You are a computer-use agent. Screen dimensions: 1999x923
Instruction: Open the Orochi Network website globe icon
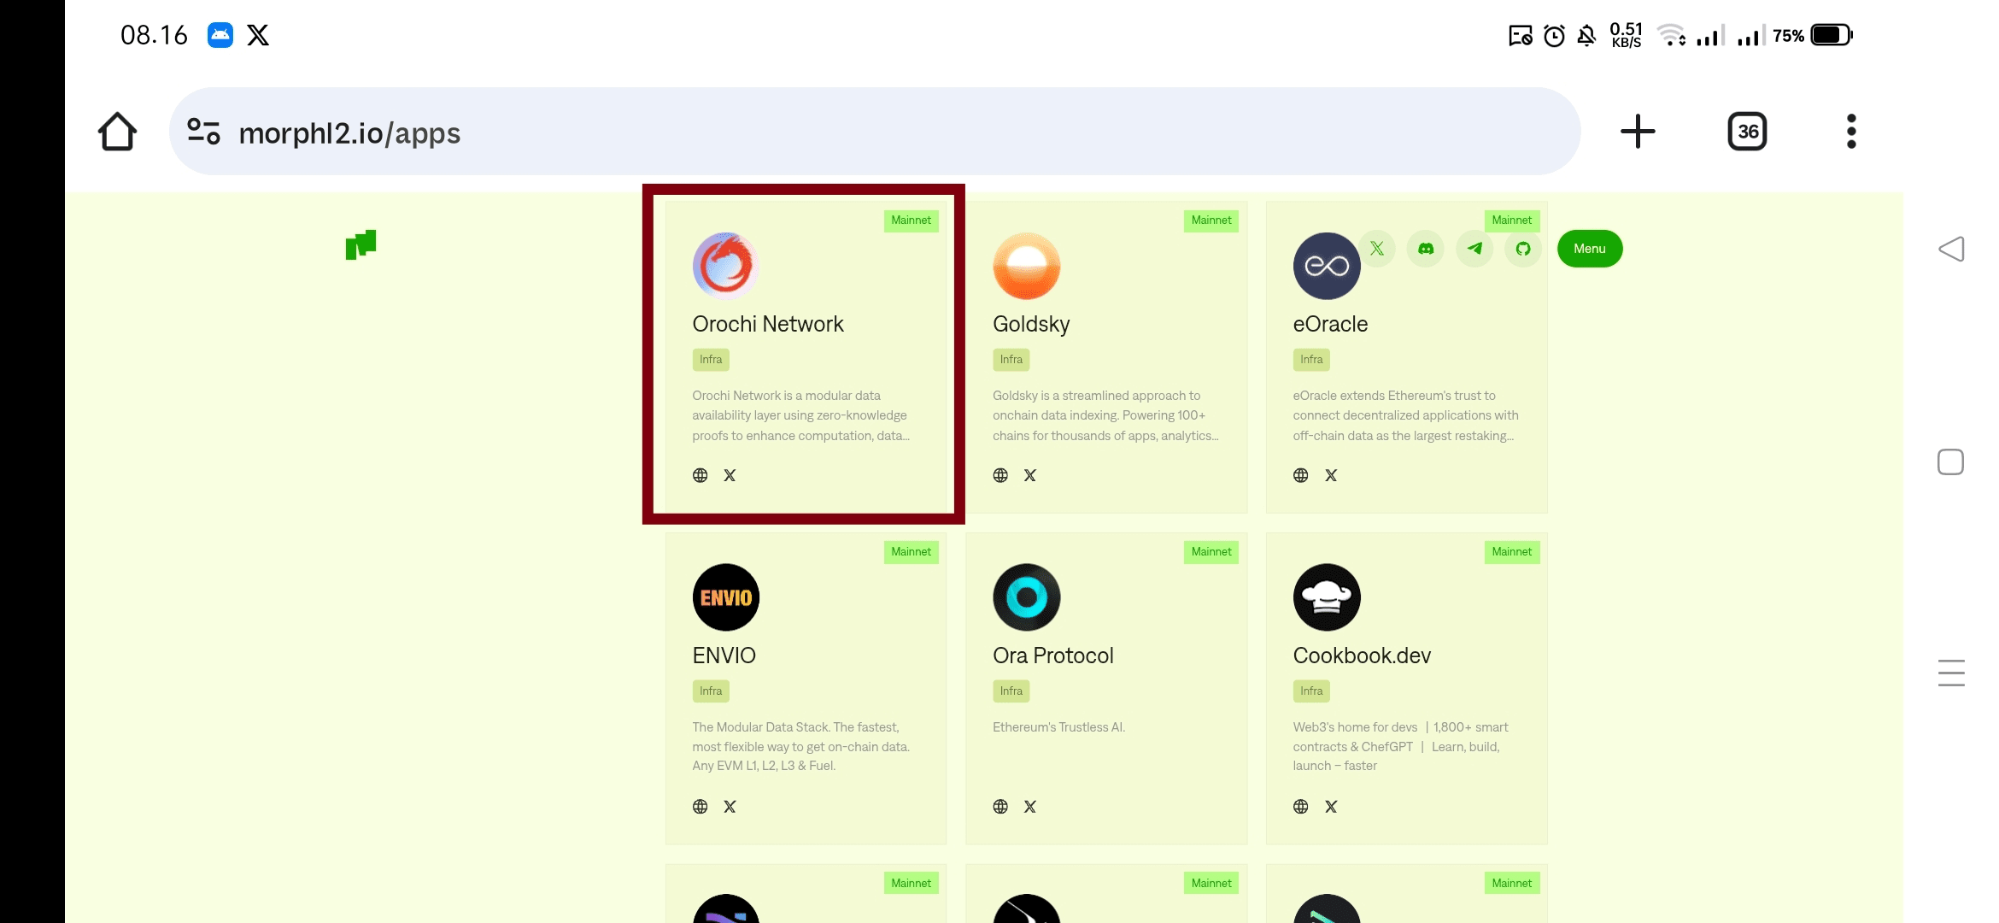(x=700, y=475)
